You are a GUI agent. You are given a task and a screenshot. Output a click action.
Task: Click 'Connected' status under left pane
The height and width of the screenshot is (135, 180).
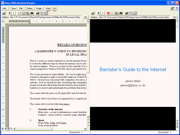tap(75, 133)
